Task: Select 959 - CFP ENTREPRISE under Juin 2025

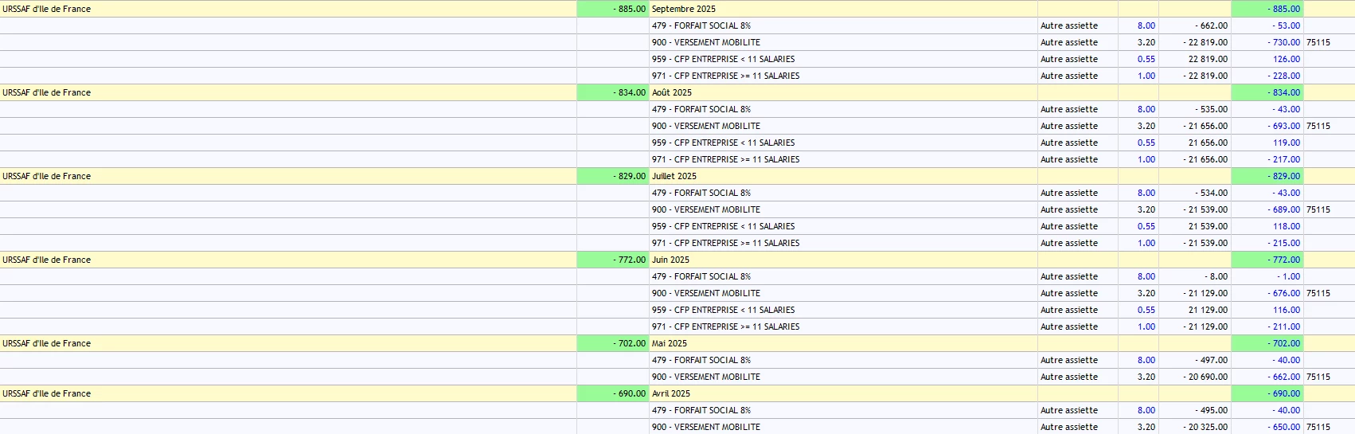Action: pyautogui.click(x=843, y=310)
